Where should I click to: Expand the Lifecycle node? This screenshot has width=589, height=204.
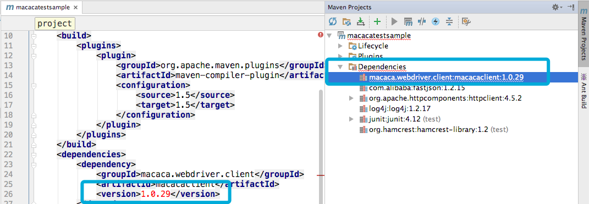(340, 46)
